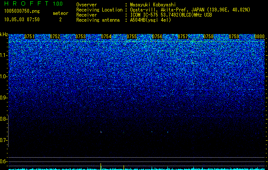
Task: Select the ICOM IC-575 receiver description
Action: 171,15
